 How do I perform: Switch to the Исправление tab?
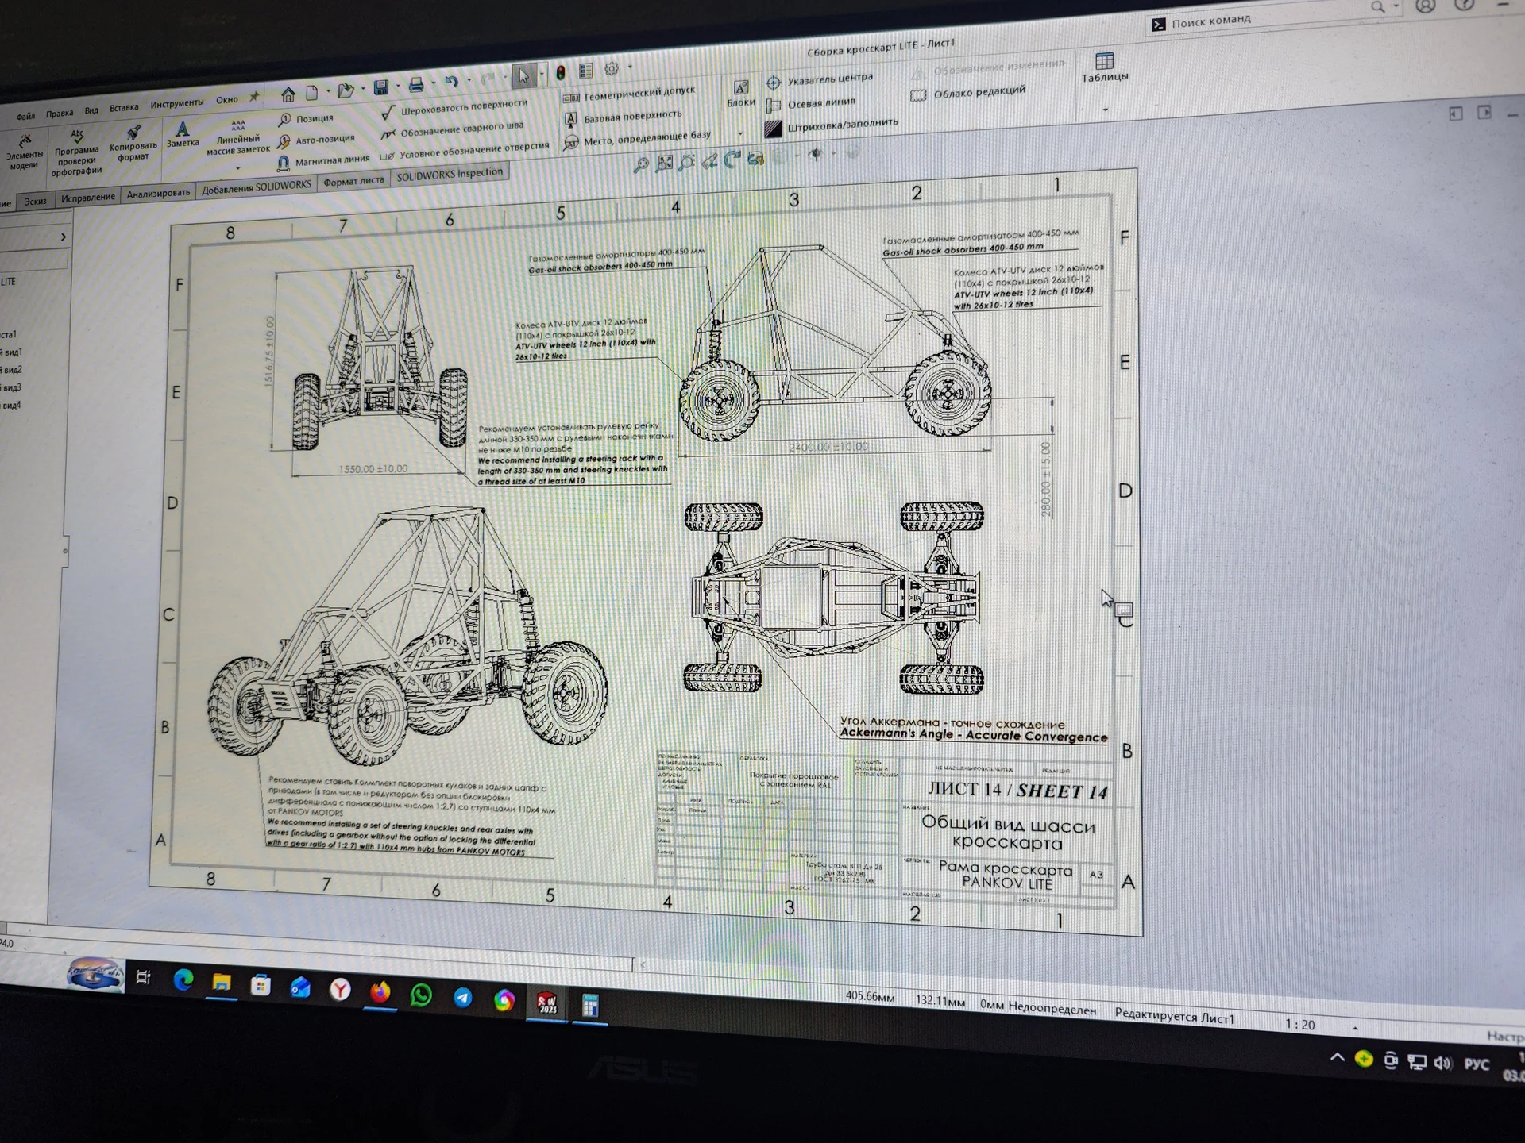click(88, 197)
